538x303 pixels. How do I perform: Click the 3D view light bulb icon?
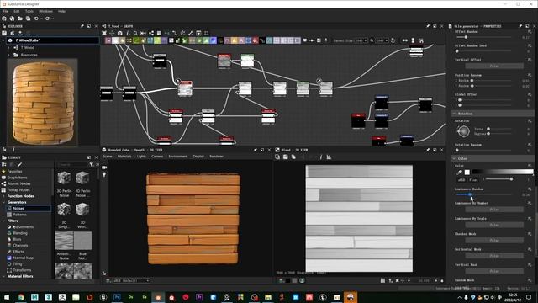[104, 175]
